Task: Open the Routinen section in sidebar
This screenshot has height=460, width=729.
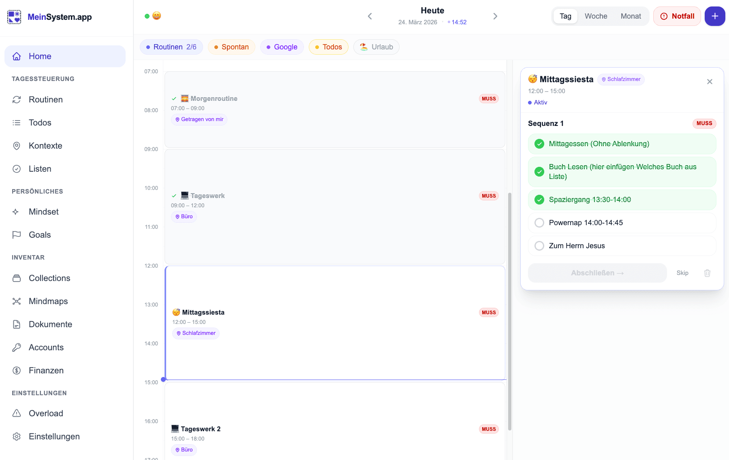Action: tap(45, 100)
